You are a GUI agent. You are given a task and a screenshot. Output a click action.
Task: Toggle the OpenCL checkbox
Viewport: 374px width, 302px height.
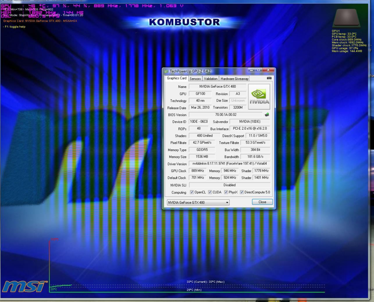pyautogui.click(x=192, y=192)
